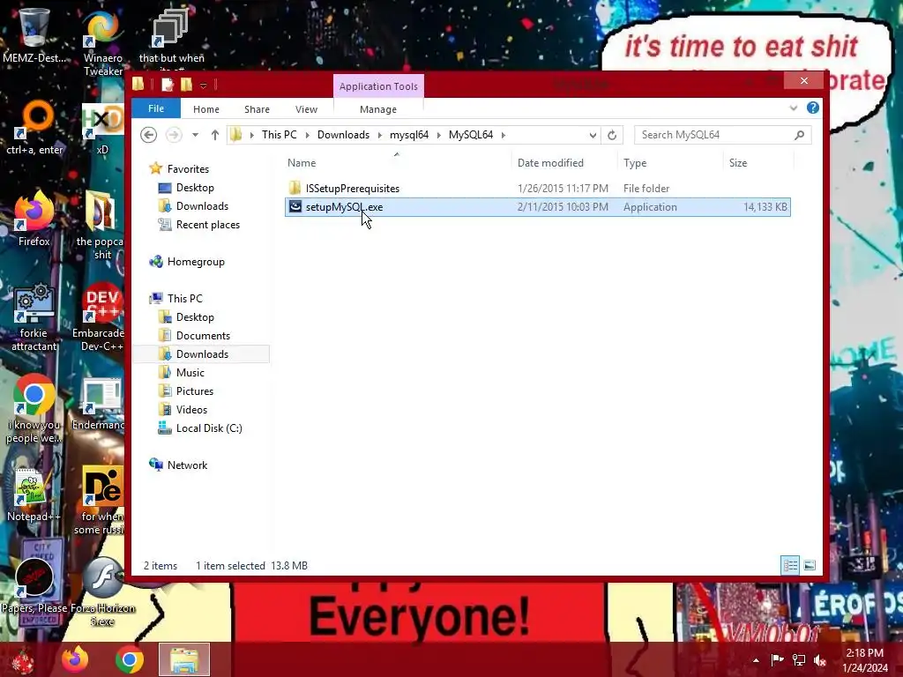Open the Endermanch desktop shortcut
903x677 pixels.
tap(101, 403)
